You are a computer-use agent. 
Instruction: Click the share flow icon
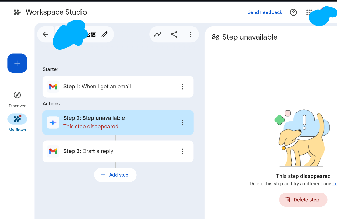(x=174, y=34)
